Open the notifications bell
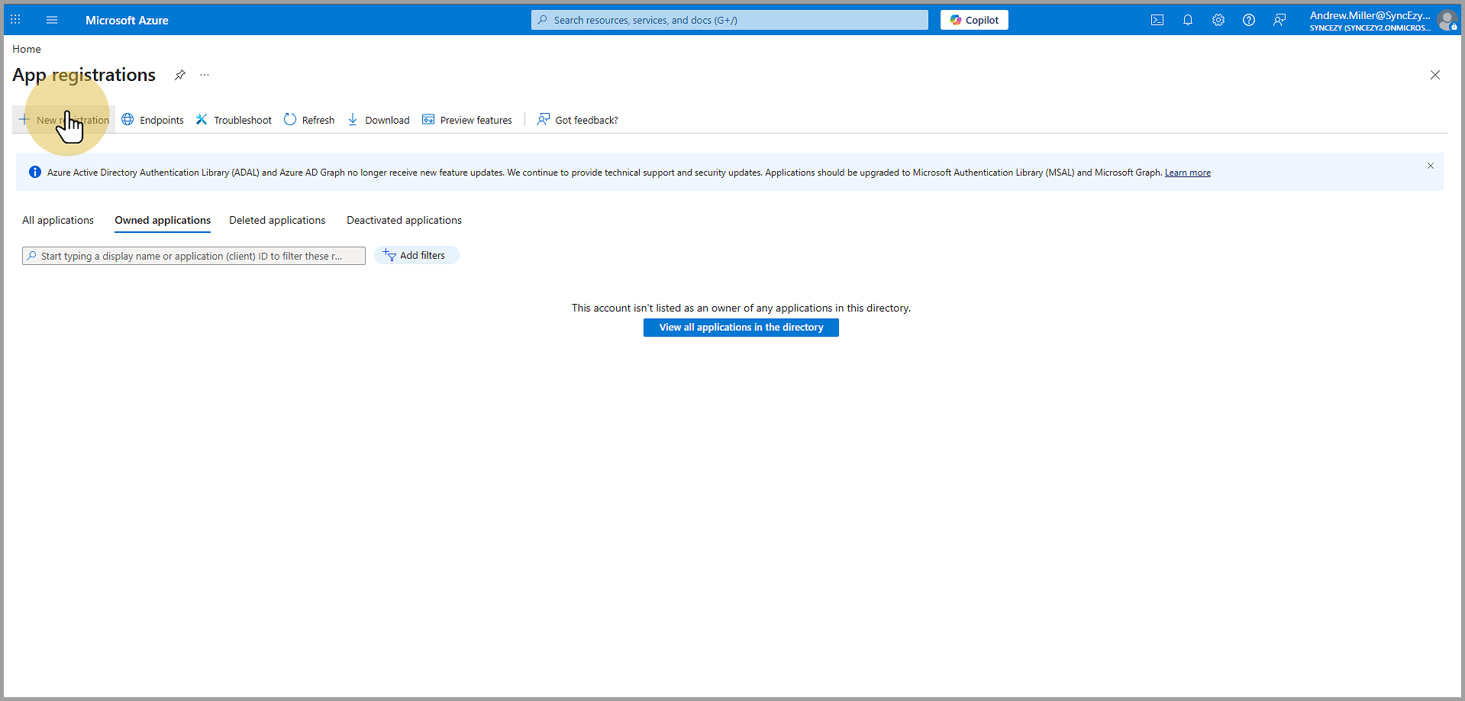Viewport: 1465px width, 701px height. coord(1187,20)
